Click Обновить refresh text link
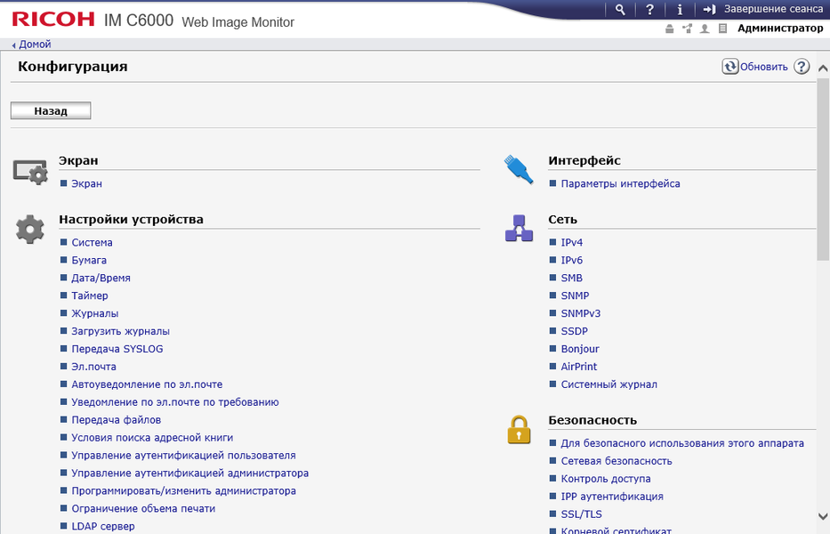The image size is (830, 534). (x=764, y=67)
